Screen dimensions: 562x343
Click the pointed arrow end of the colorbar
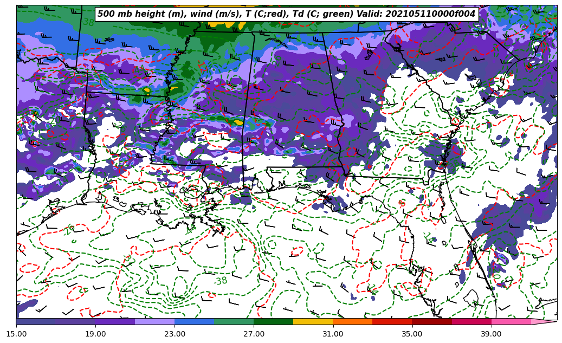546,321
